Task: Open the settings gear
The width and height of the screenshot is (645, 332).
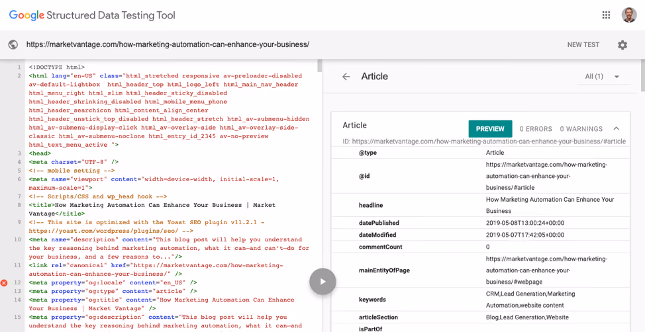Action: [x=622, y=45]
